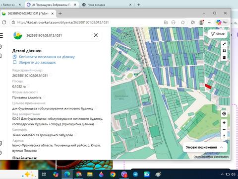Open the round icon beside split screen
The width and height of the screenshot is (238, 179).
click(173, 22)
